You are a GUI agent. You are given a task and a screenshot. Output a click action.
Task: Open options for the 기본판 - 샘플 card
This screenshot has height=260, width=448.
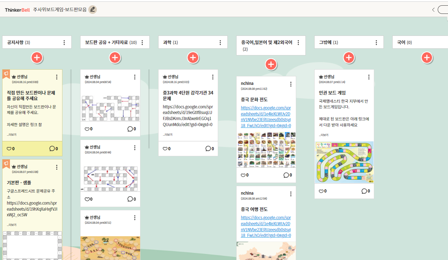[x=57, y=167]
